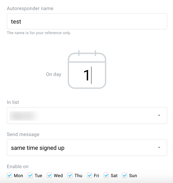Toggle the Fri checkbox

90,175
